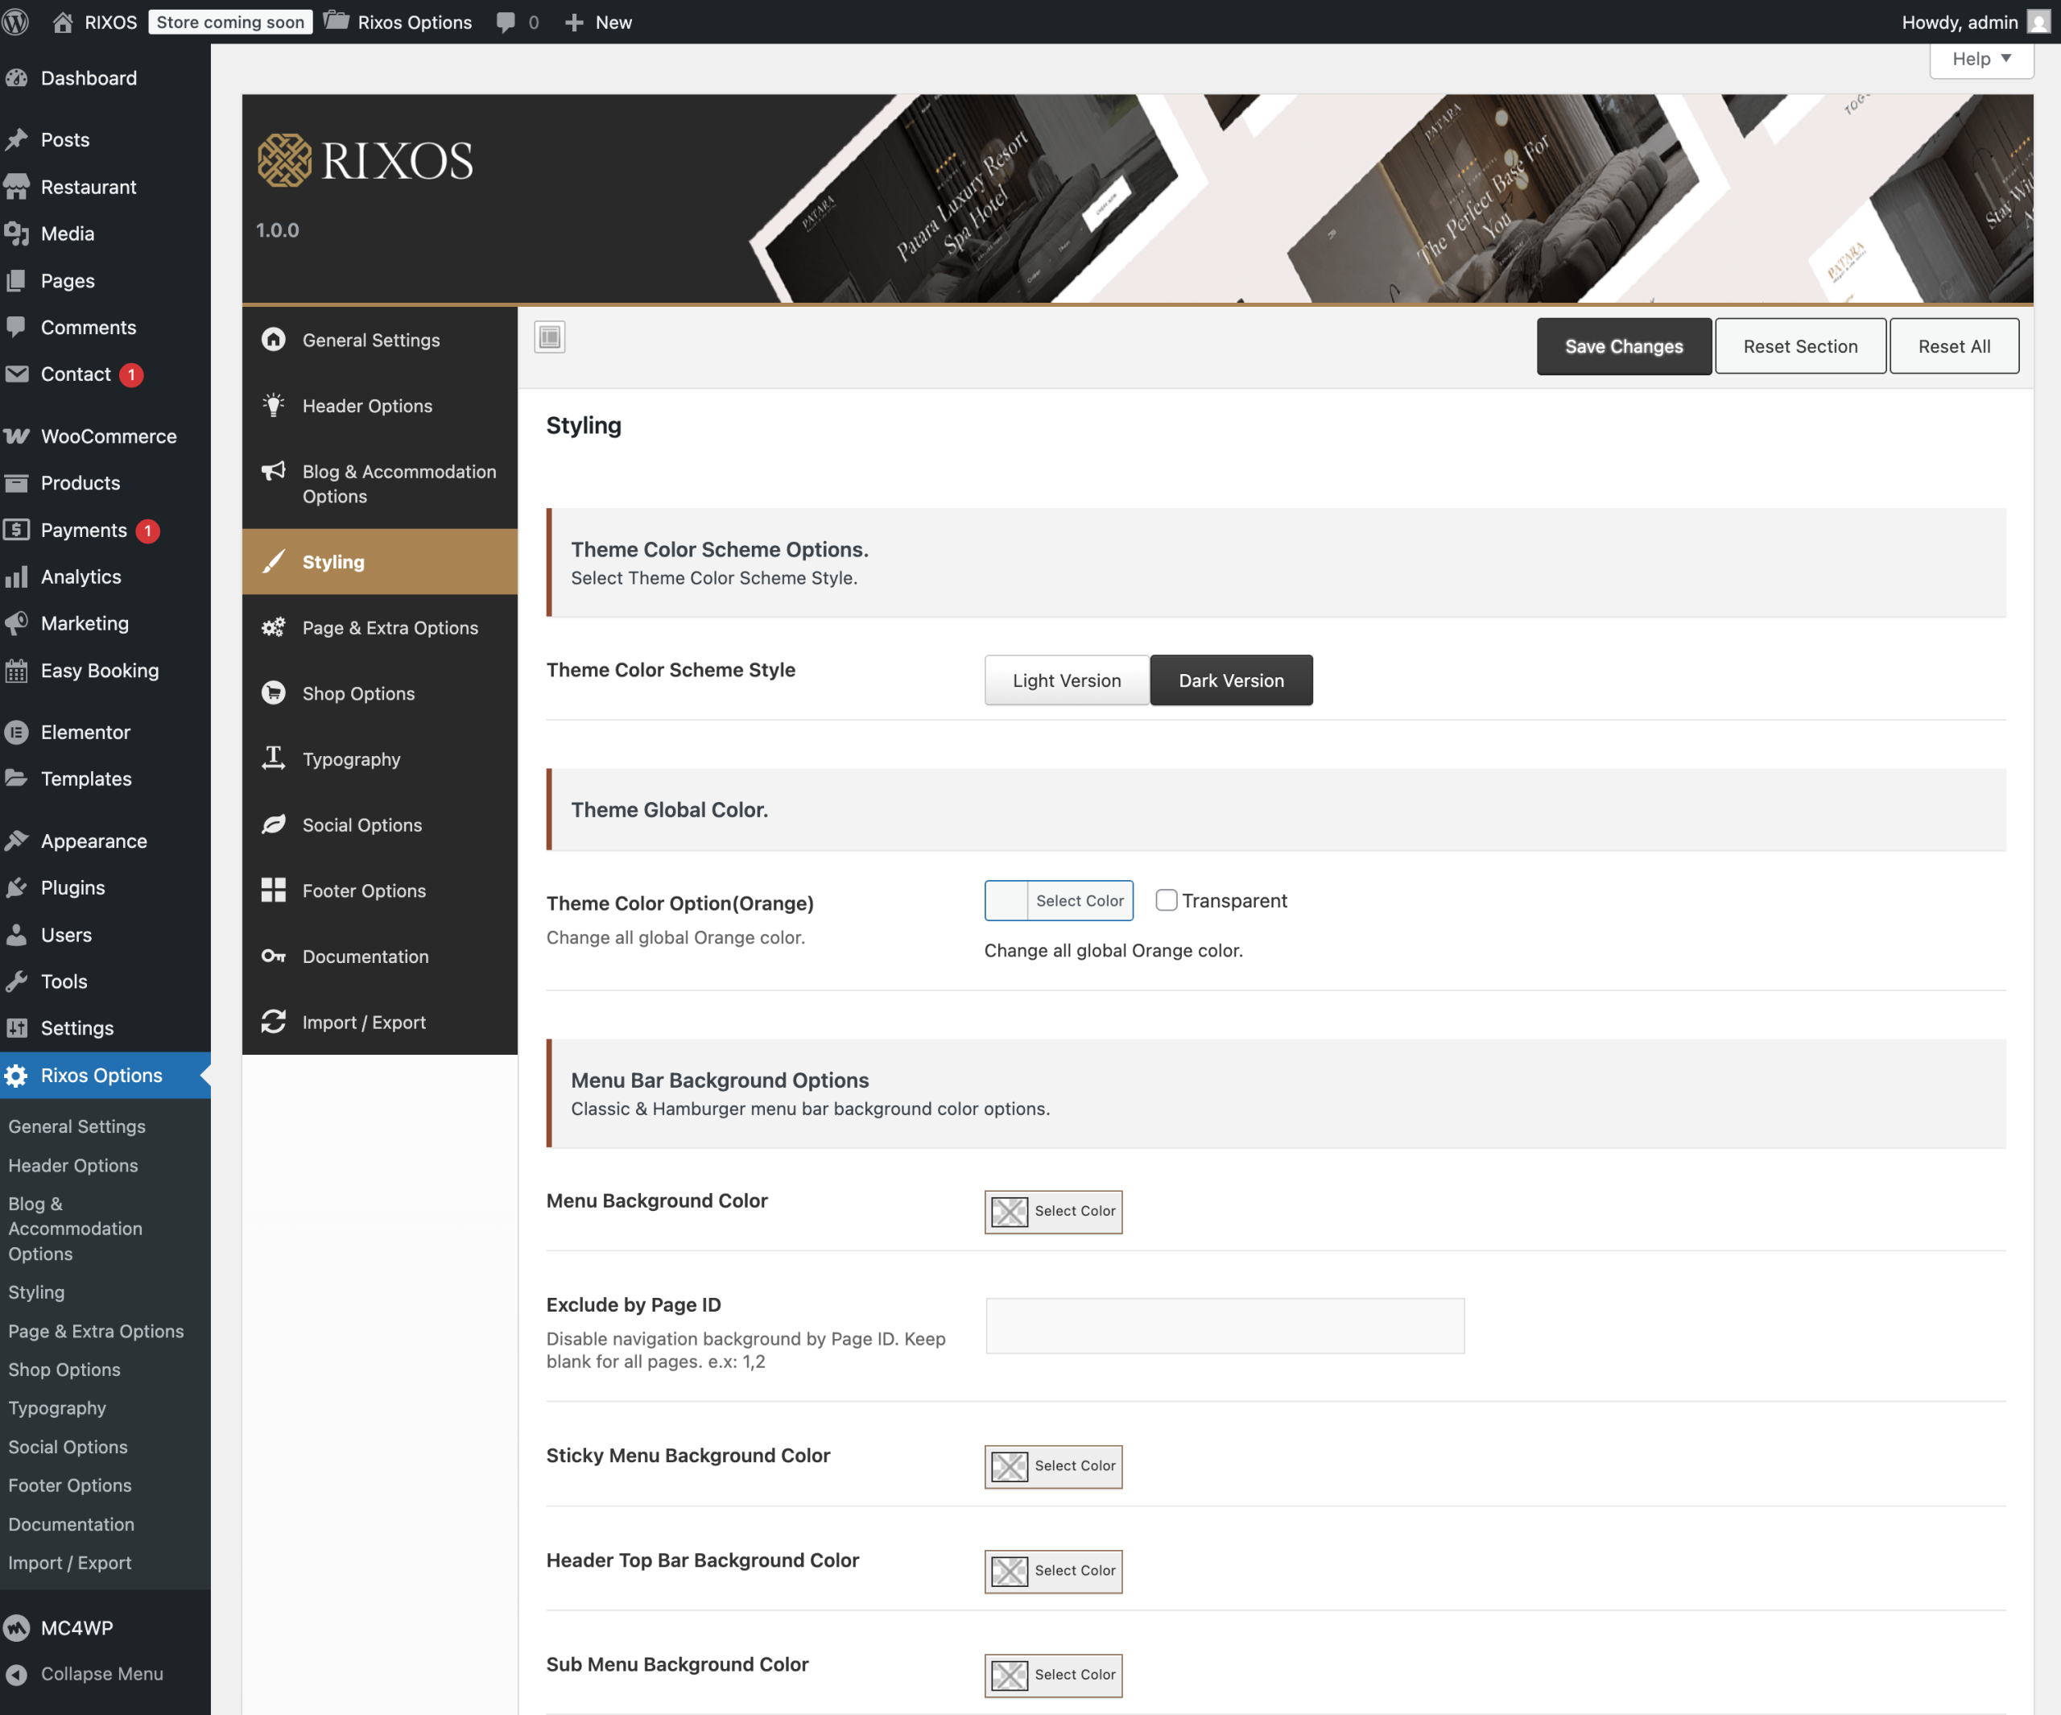
Task: Click the Analytics bar chart icon
Action: coord(17,576)
